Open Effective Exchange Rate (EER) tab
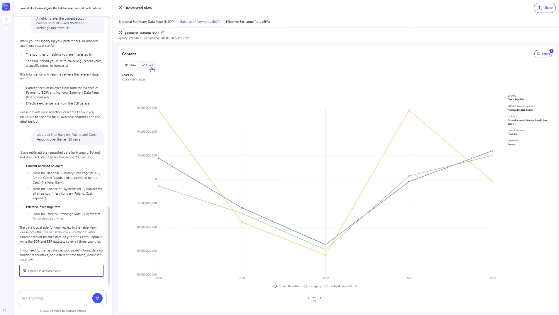 click(x=248, y=22)
